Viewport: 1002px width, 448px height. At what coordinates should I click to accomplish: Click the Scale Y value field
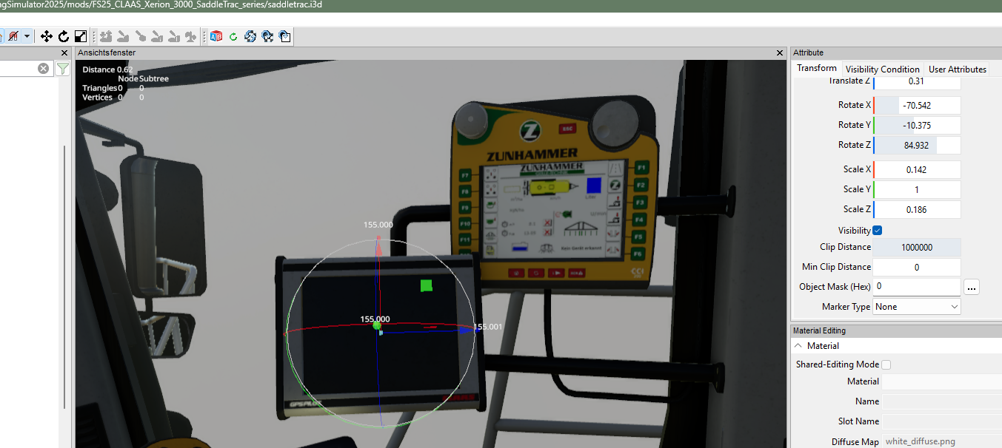917,190
